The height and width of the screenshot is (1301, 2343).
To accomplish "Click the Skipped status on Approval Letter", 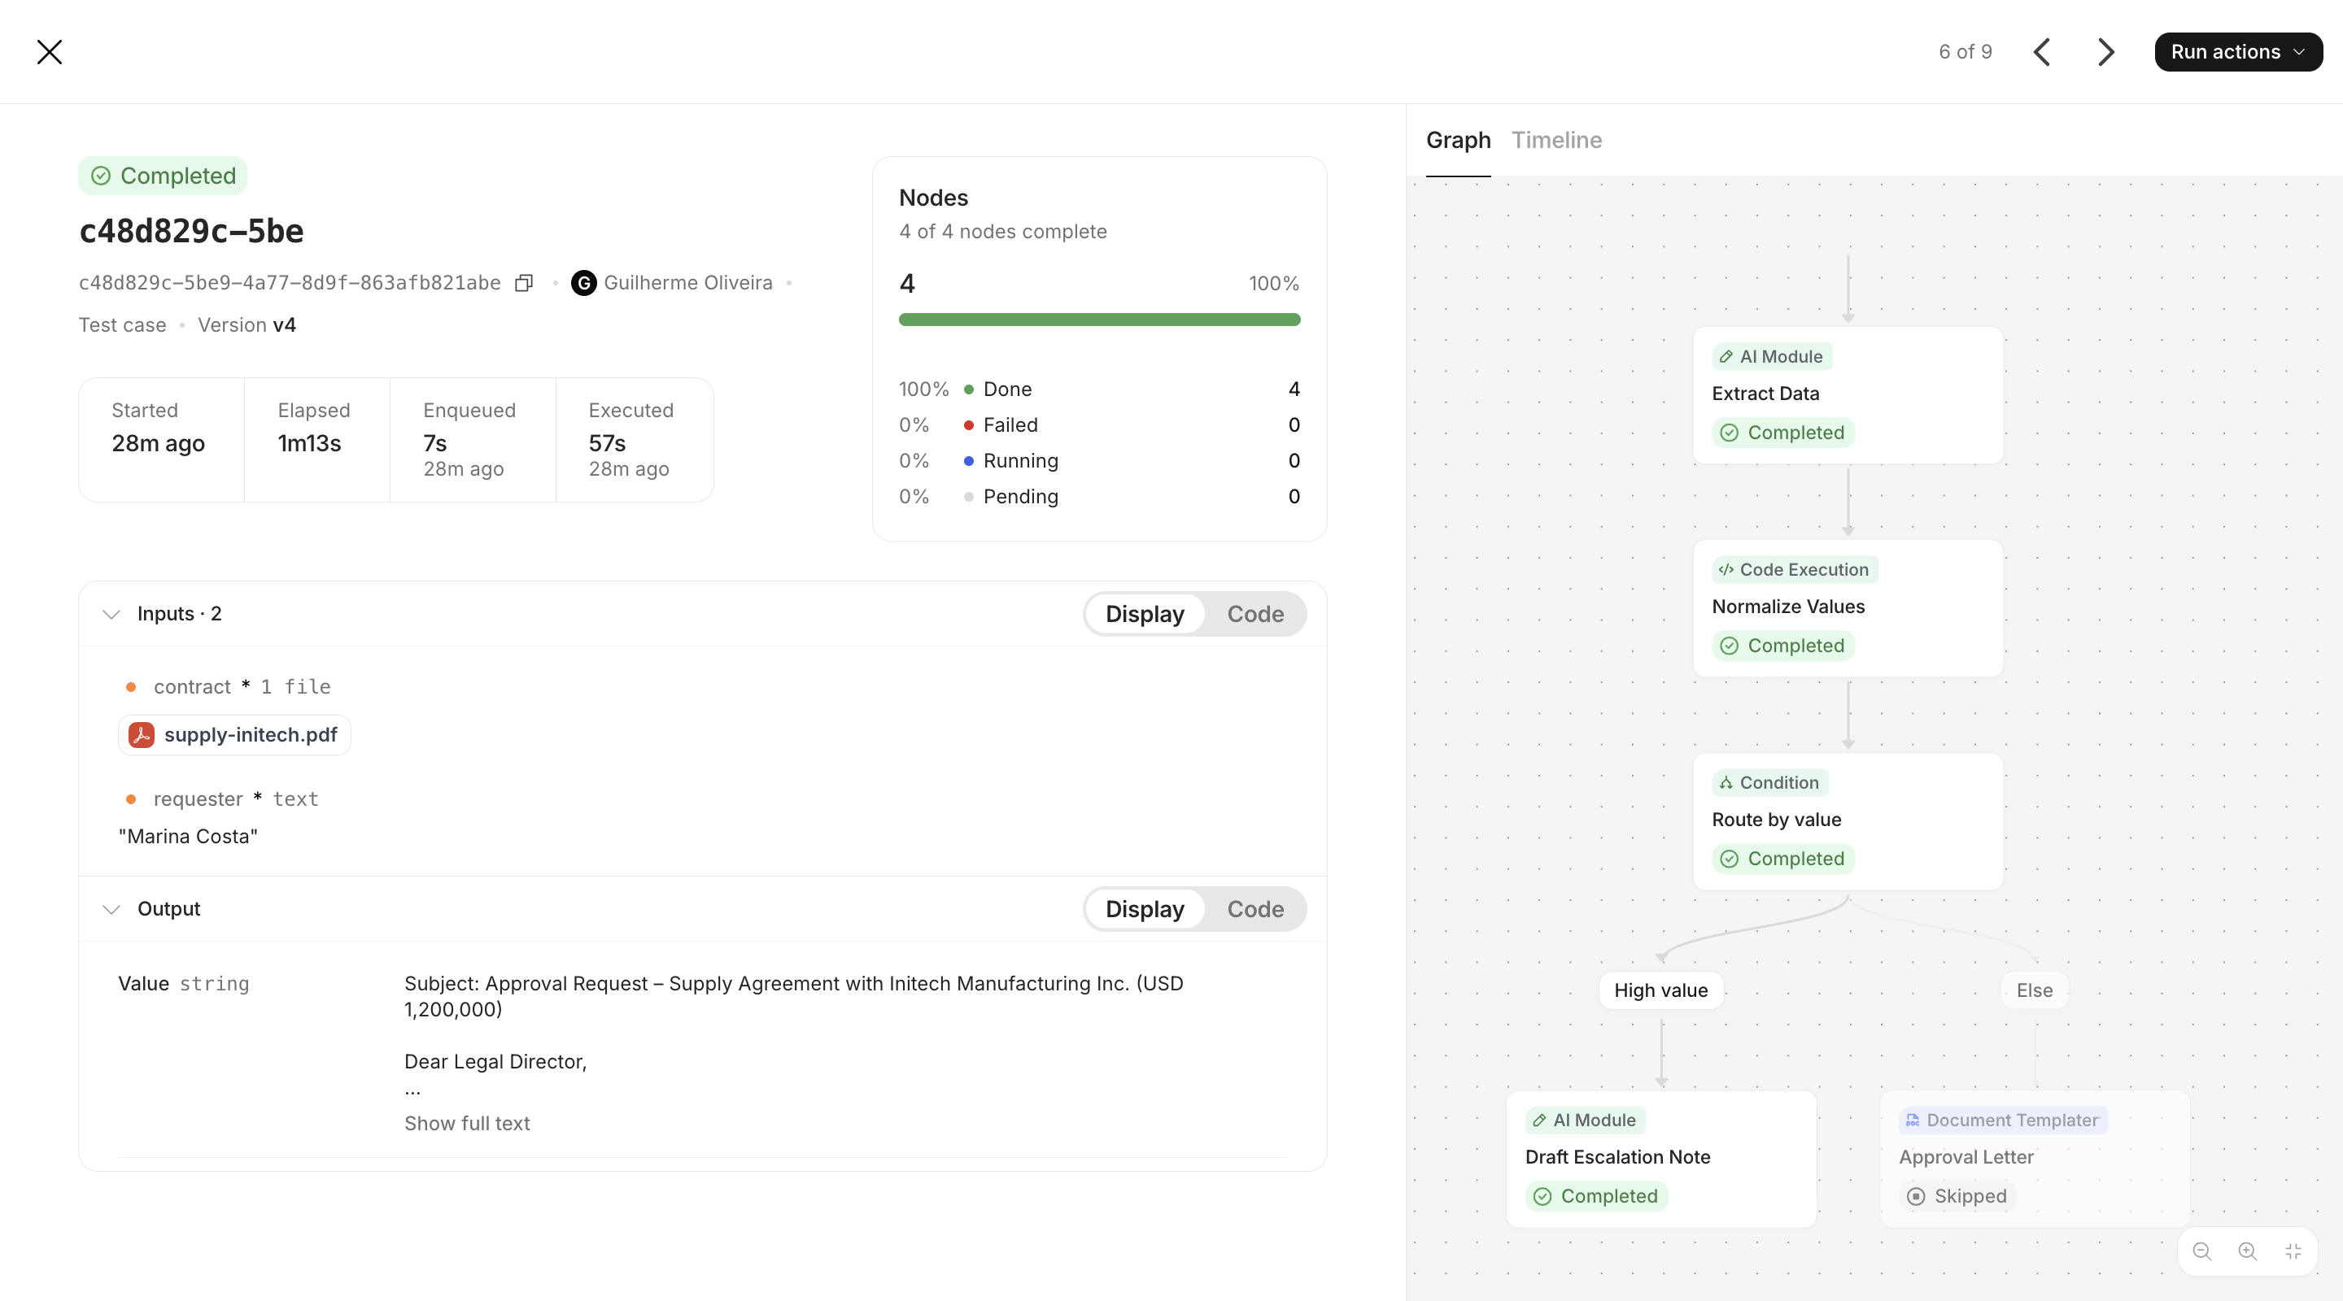I will point(1957,1195).
